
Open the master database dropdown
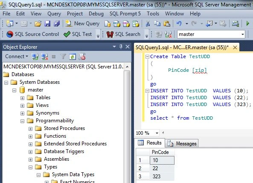(x=242, y=34)
